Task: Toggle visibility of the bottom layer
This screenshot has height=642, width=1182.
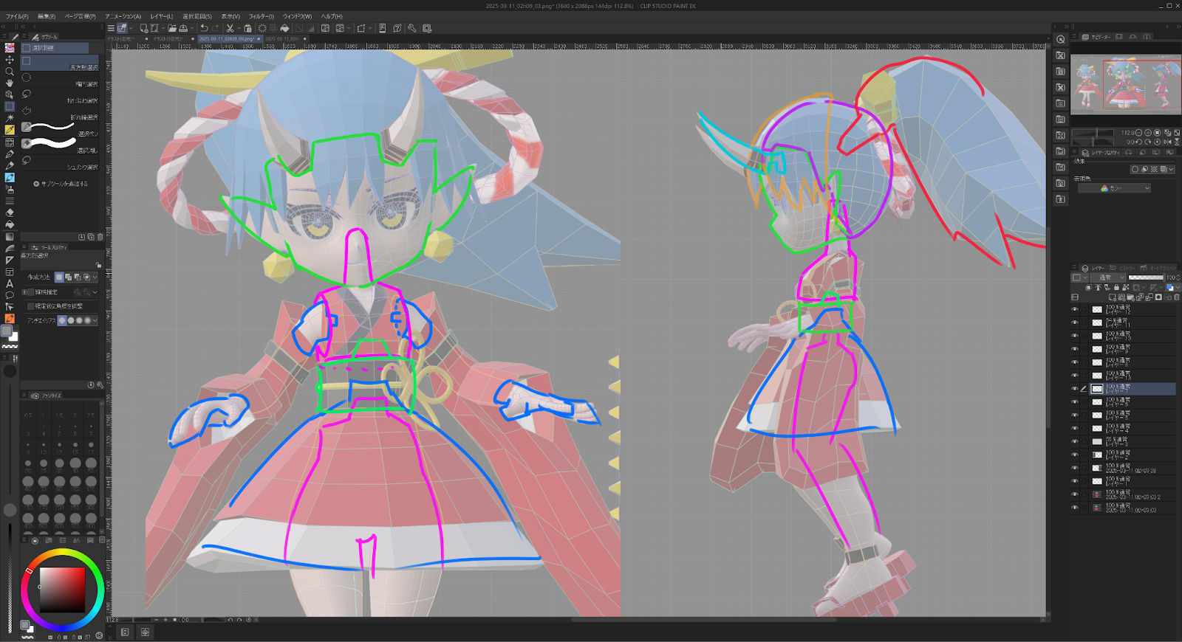Action: click(1075, 508)
